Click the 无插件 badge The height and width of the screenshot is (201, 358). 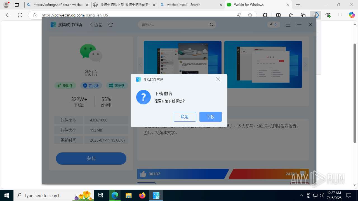point(65,86)
